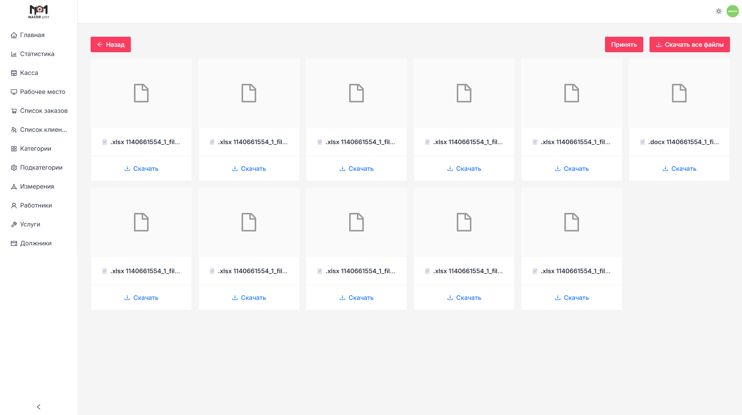The width and height of the screenshot is (742, 415).
Task: Open the green user avatar menu
Action: pos(732,11)
